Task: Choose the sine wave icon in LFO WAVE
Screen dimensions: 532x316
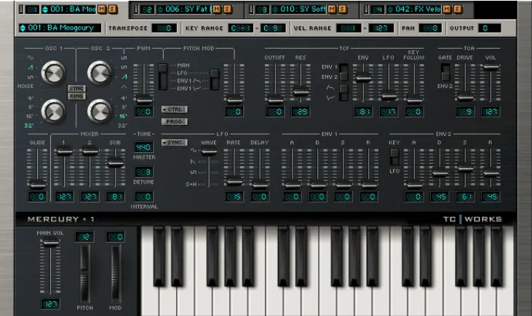Action: click(193, 151)
